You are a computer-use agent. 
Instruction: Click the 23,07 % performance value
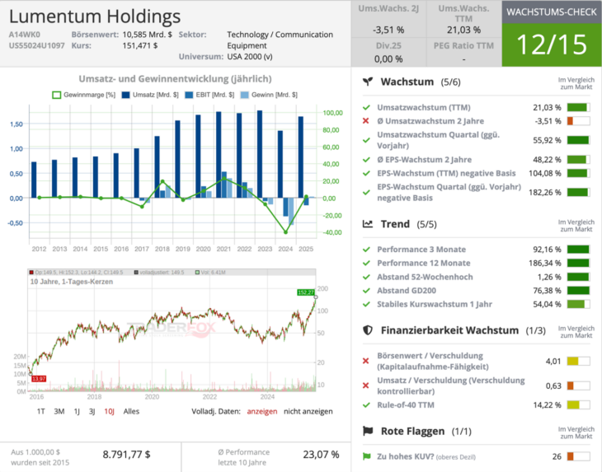pyautogui.click(x=321, y=455)
